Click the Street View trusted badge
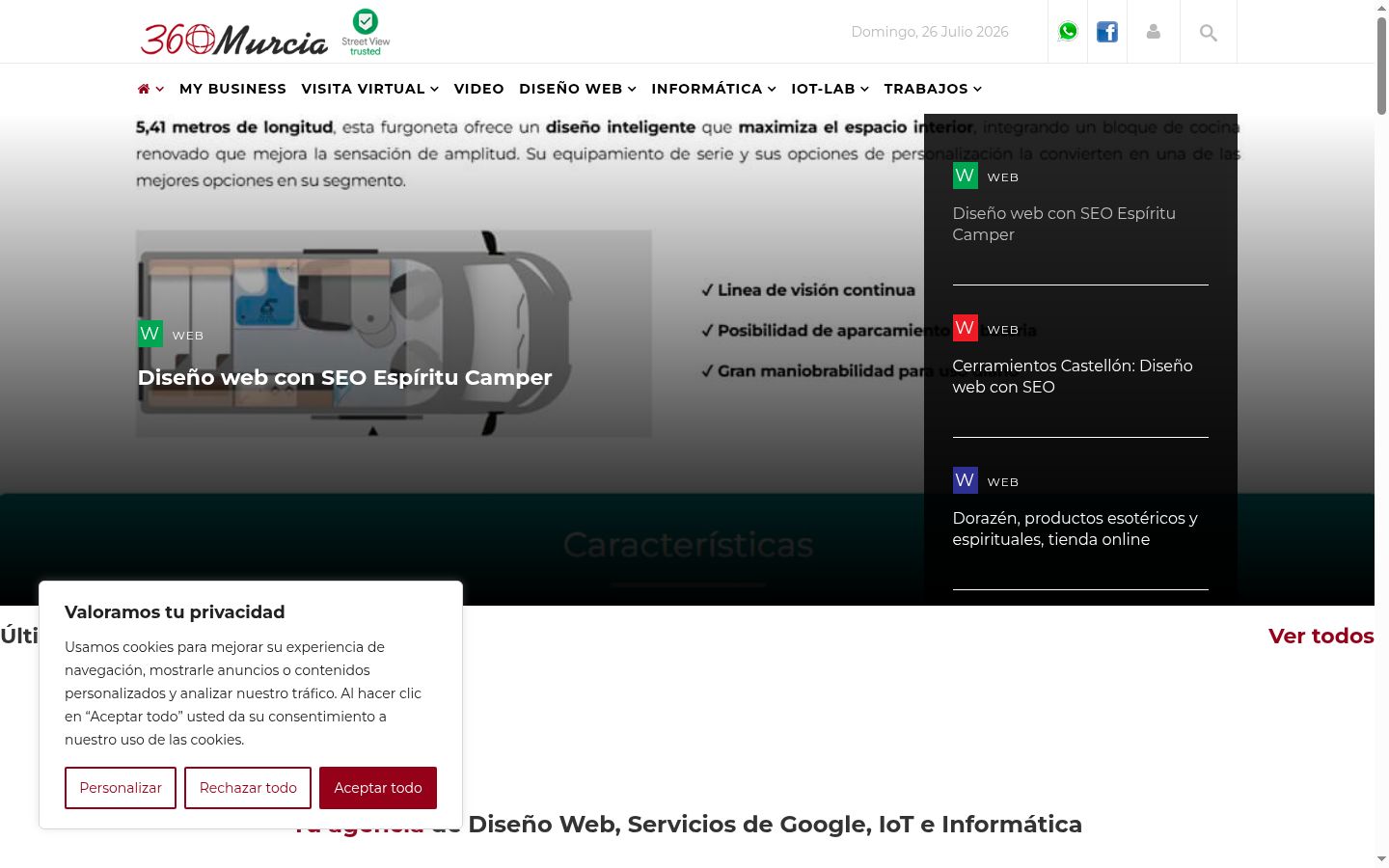 click(x=366, y=32)
